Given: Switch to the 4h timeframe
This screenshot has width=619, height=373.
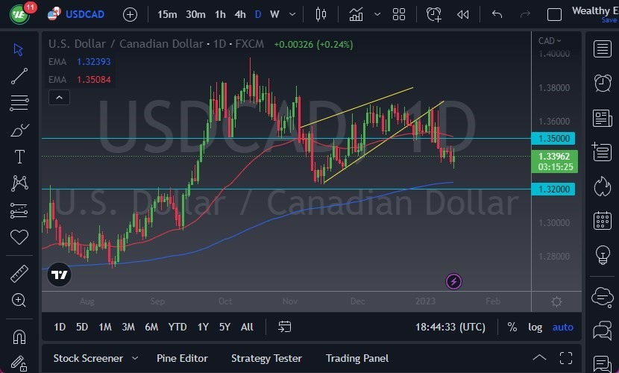Looking at the screenshot, I should click(240, 15).
